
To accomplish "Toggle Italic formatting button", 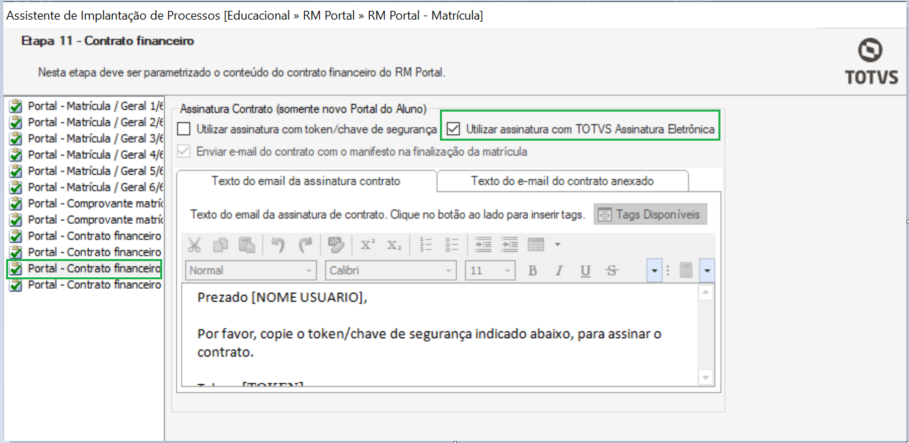I will tap(559, 271).
